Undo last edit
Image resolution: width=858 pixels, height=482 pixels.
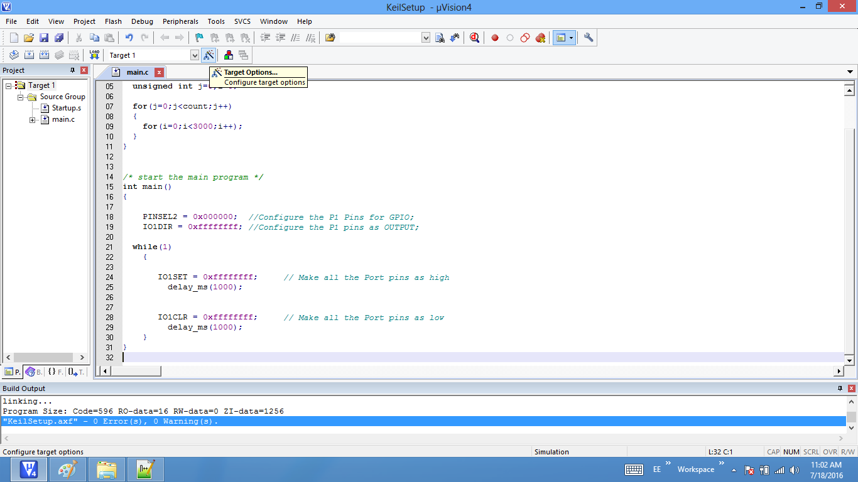coord(129,38)
